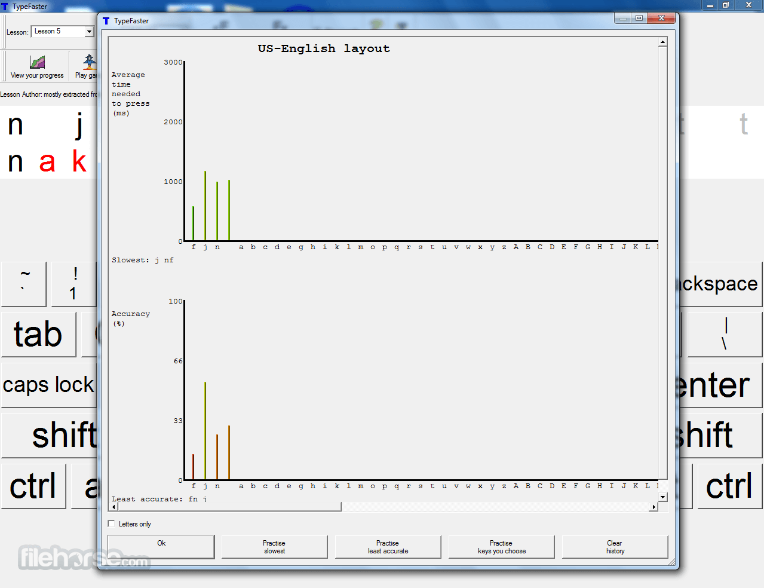The width and height of the screenshot is (764, 588).
Task: Click the Play game toolbar icon
Action: (x=90, y=62)
